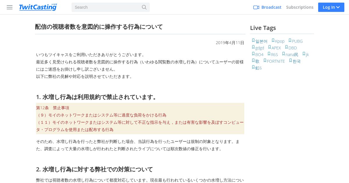Click the bookmark icon beside 虹6 tag

(x=253, y=67)
